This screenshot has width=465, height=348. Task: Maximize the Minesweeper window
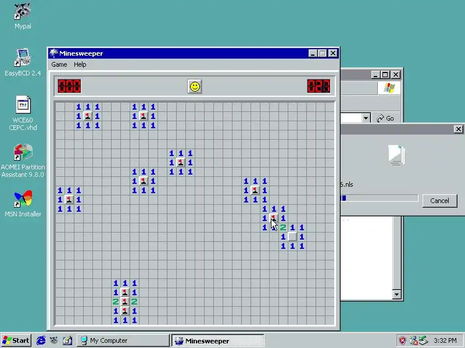click(323, 53)
